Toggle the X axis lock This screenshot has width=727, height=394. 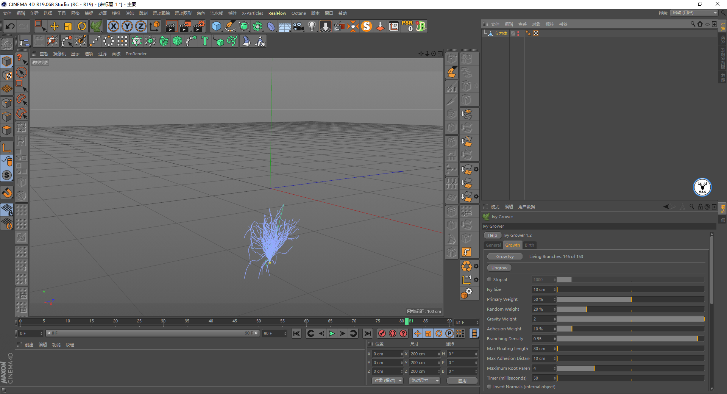point(114,26)
